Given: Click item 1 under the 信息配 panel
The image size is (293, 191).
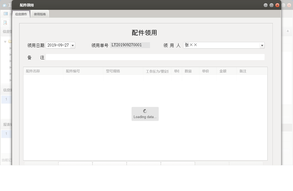Looking at the screenshot, I should coord(6,99).
